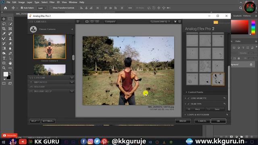Select the Blur tool droplet icon

[x=10, y=48]
